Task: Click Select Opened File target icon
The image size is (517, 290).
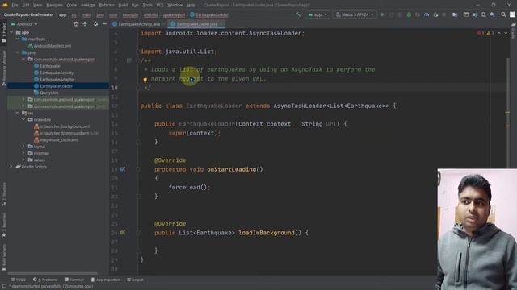Action: 76,24
